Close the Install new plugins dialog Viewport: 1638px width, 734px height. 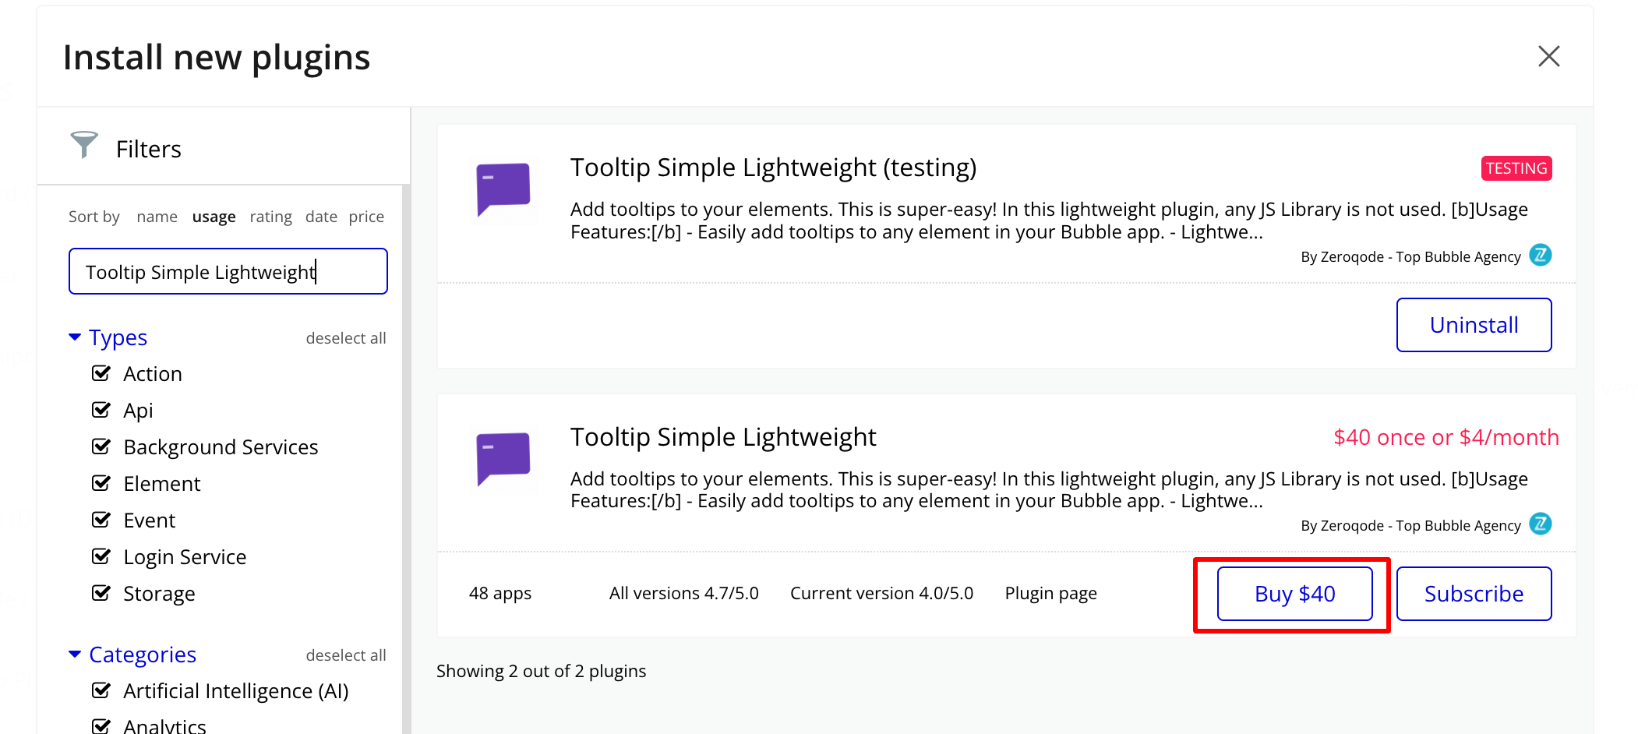coord(1548,56)
